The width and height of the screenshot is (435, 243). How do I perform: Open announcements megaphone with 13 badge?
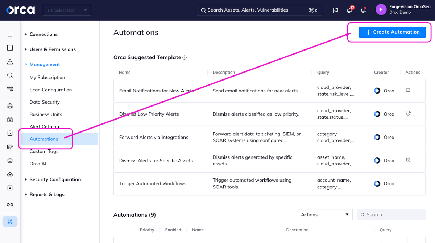350,10
